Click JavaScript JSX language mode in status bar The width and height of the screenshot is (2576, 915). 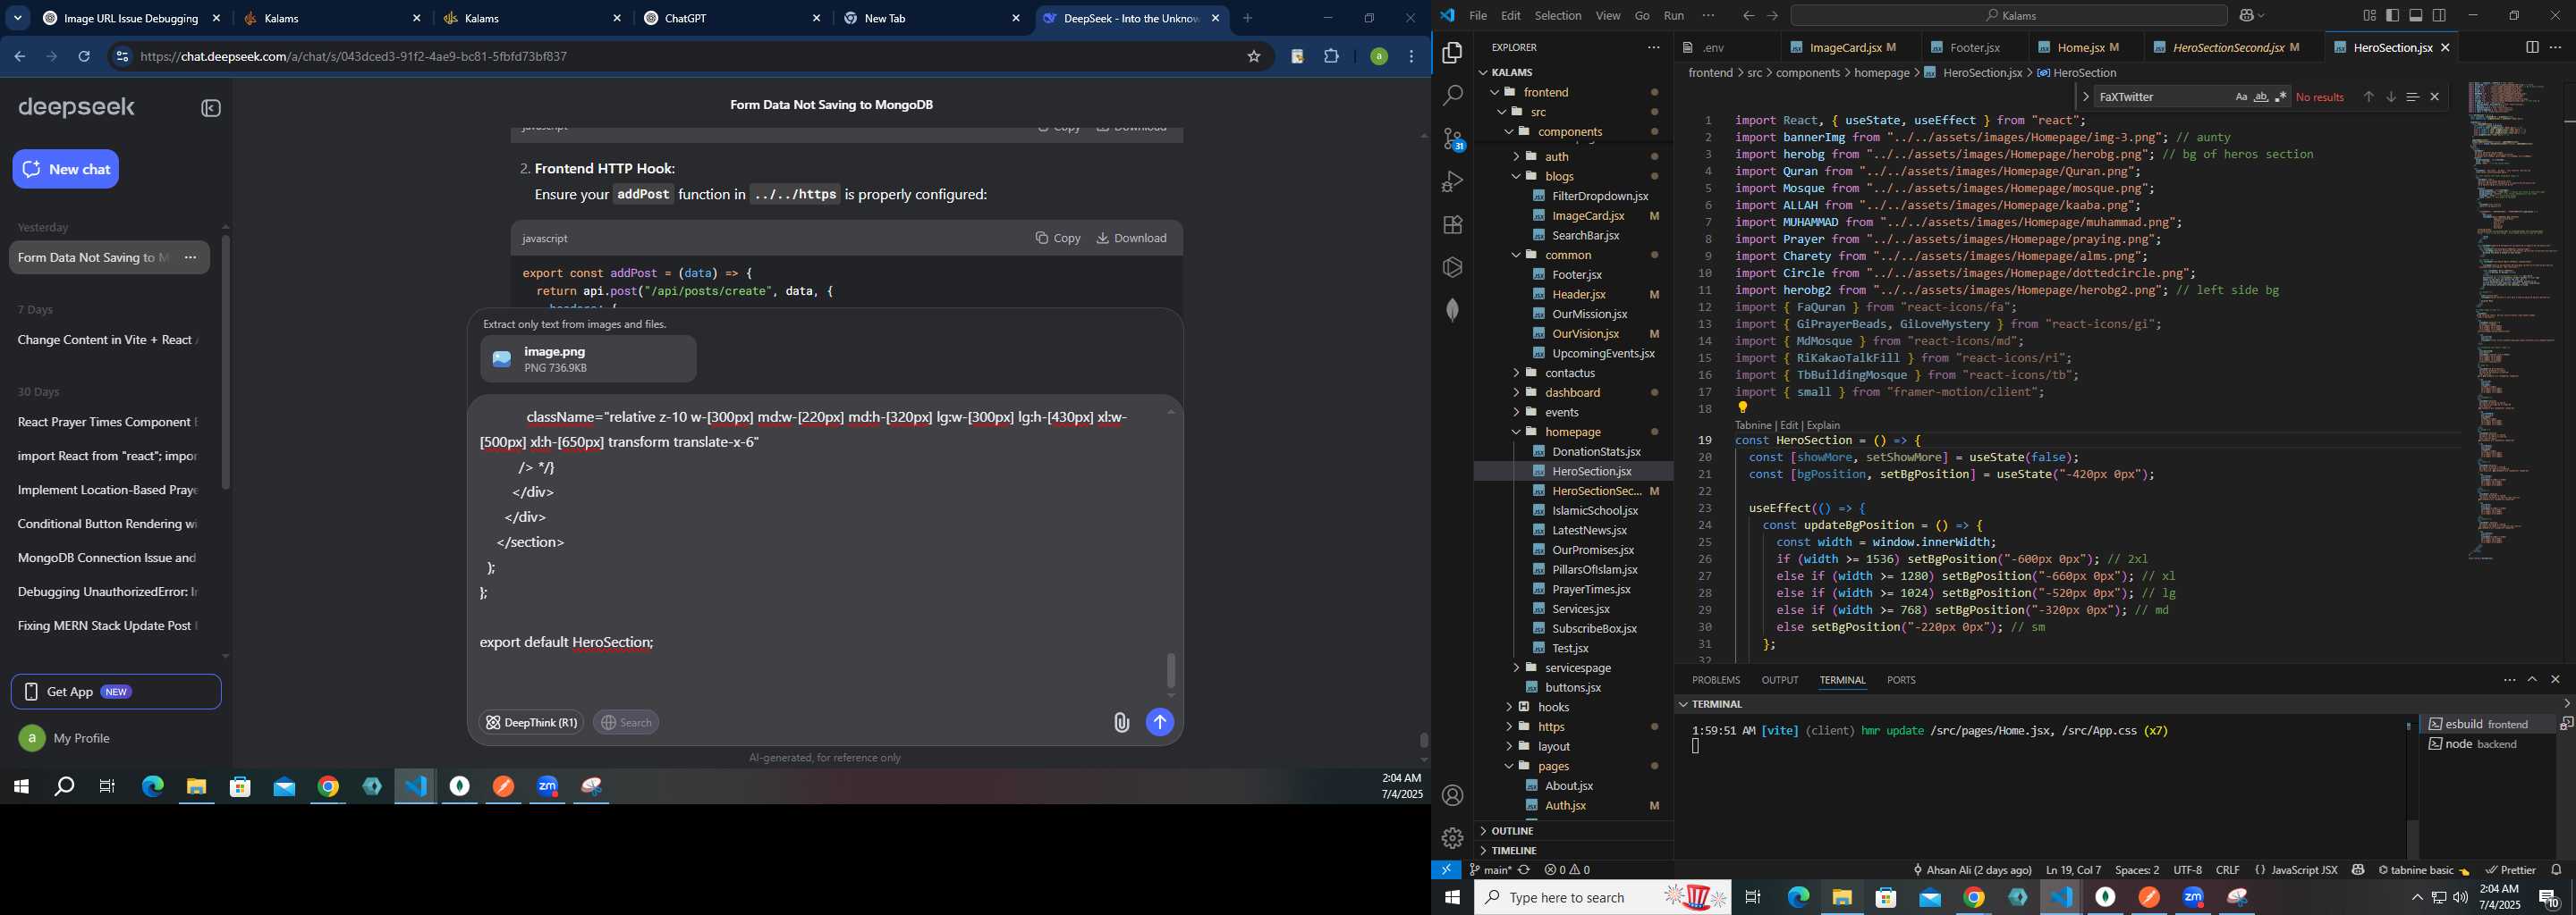click(x=2304, y=870)
